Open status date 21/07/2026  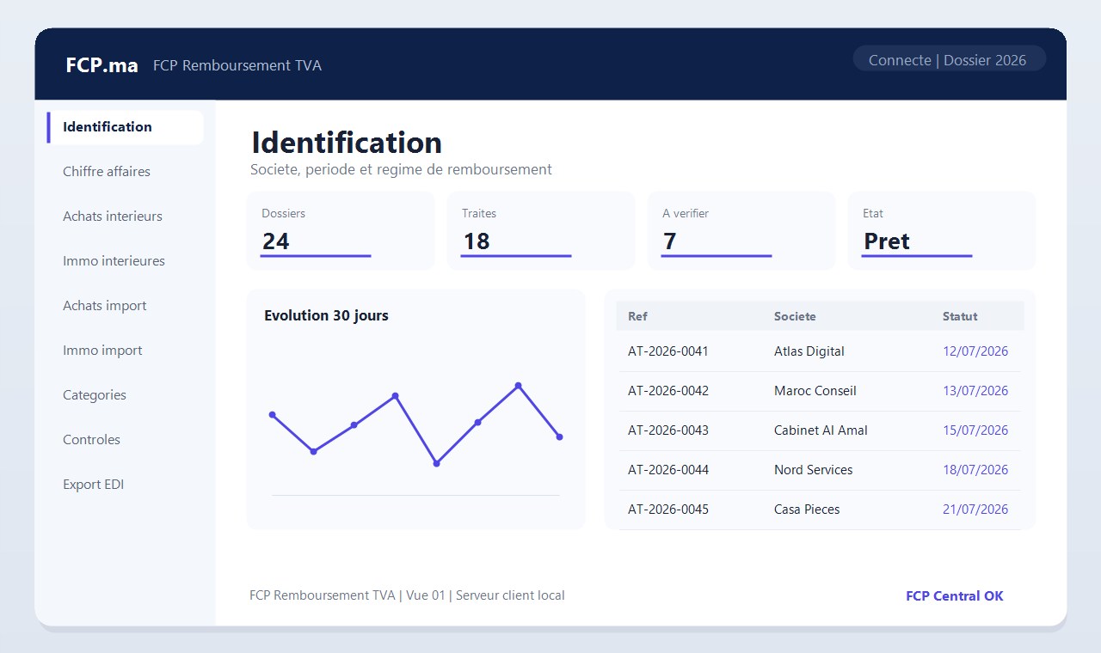(975, 510)
